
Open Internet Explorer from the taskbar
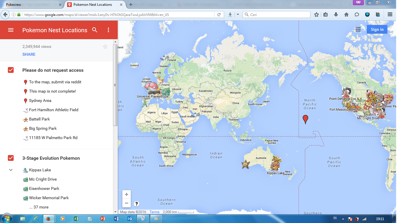click(x=36, y=219)
